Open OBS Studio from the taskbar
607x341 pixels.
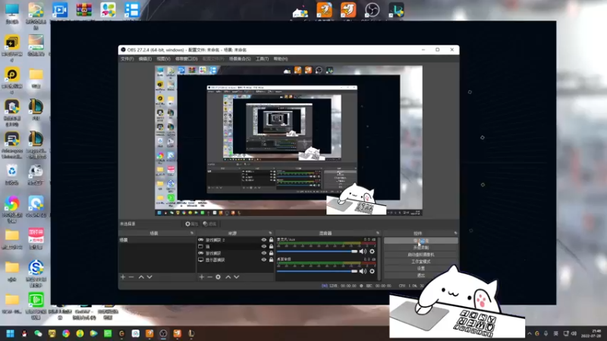click(163, 333)
